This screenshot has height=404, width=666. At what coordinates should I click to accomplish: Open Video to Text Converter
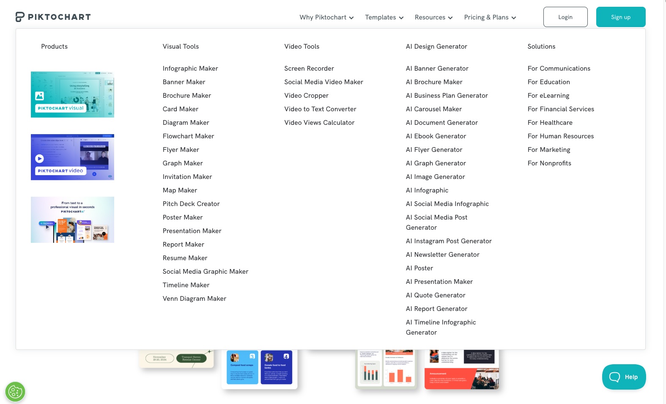point(321,109)
